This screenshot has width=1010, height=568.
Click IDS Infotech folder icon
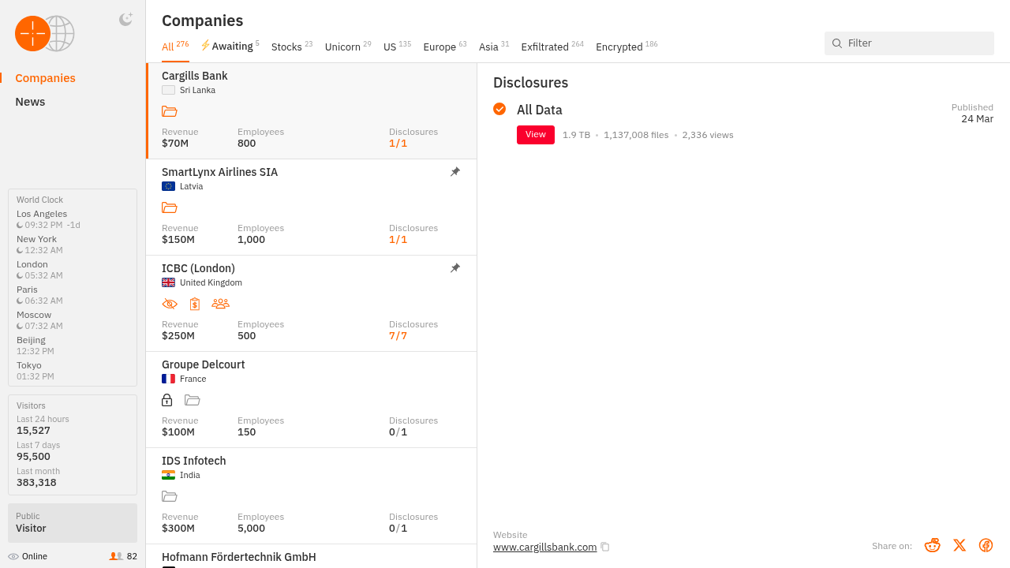pos(169,496)
